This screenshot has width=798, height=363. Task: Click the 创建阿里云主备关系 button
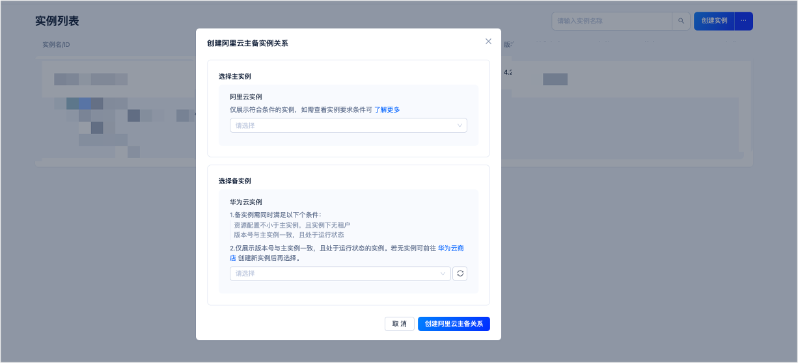454,324
